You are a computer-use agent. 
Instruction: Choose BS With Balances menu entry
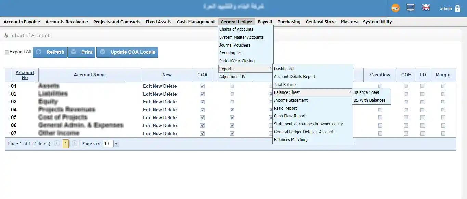369,100
